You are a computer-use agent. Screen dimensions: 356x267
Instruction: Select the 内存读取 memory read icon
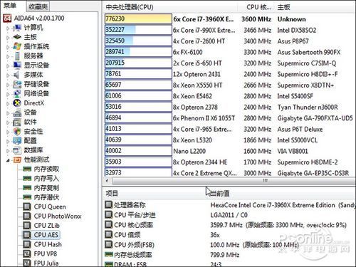tap(27, 169)
